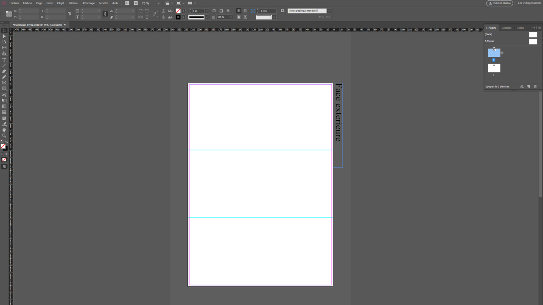The height and width of the screenshot is (305, 543).
Task: Select the Scissors tool
Action: (4, 95)
